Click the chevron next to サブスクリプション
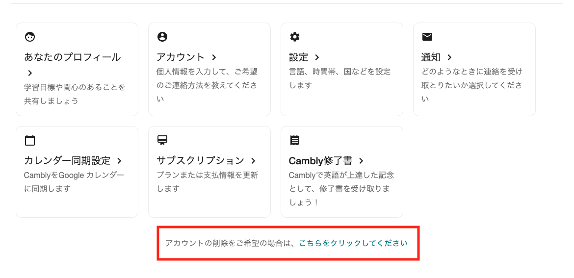The height and width of the screenshot is (278, 574). click(x=253, y=161)
